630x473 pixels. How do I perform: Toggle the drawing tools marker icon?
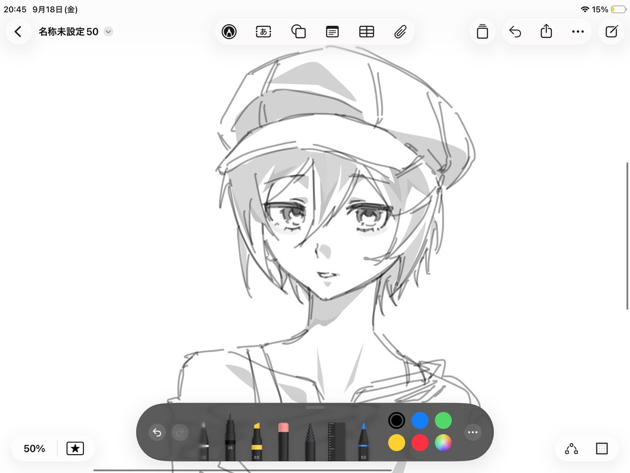(229, 32)
